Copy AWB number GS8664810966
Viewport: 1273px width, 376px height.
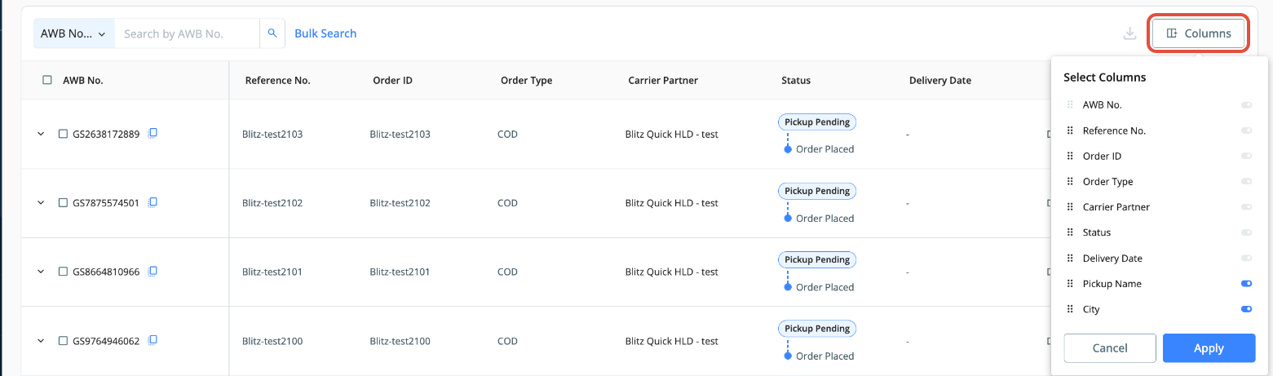coord(152,271)
